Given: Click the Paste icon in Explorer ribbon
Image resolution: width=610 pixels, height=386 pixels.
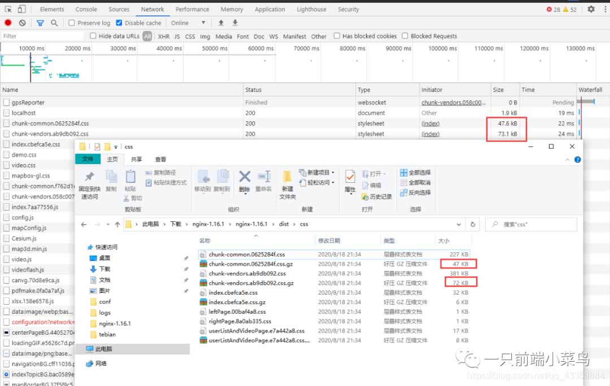Looking at the screenshot, I should click(x=130, y=177).
